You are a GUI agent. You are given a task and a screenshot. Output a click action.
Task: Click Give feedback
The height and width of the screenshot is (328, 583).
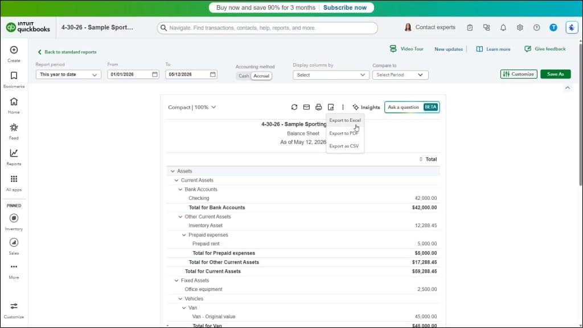pyautogui.click(x=545, y=49)
